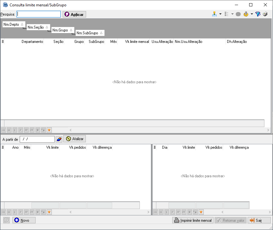Image resolution: width=273 pixels, height=230 pixels.
Task: Sort by Vlr.diferença column in Ano grid
Action: [x=100, y=147]
